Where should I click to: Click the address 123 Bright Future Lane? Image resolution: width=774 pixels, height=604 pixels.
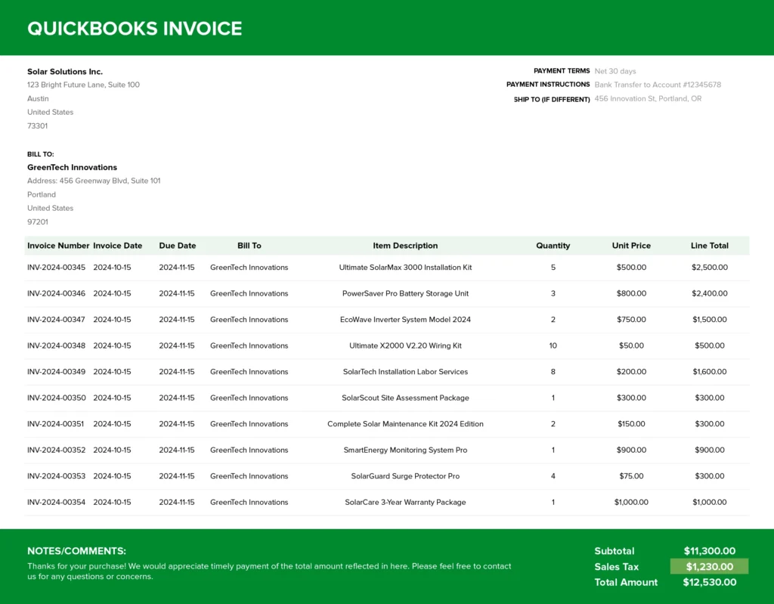click(83, 85)
